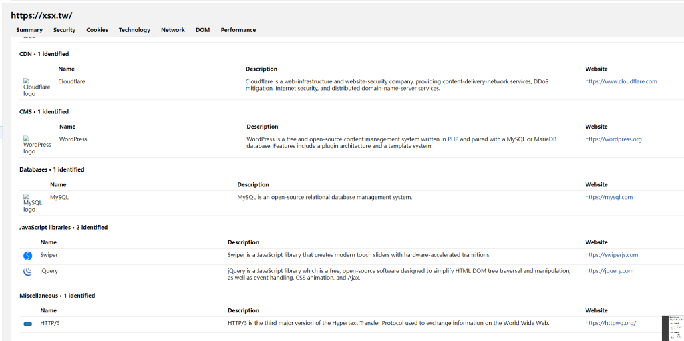Go to the Performance tab
Viewport: 684px width, 341px height.
click(238, 30)
